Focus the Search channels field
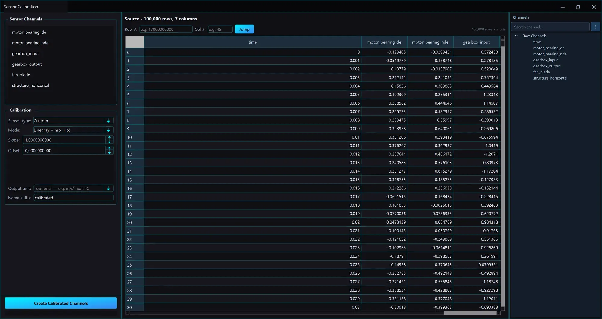 pyautogui.click(x=550, y=27)
